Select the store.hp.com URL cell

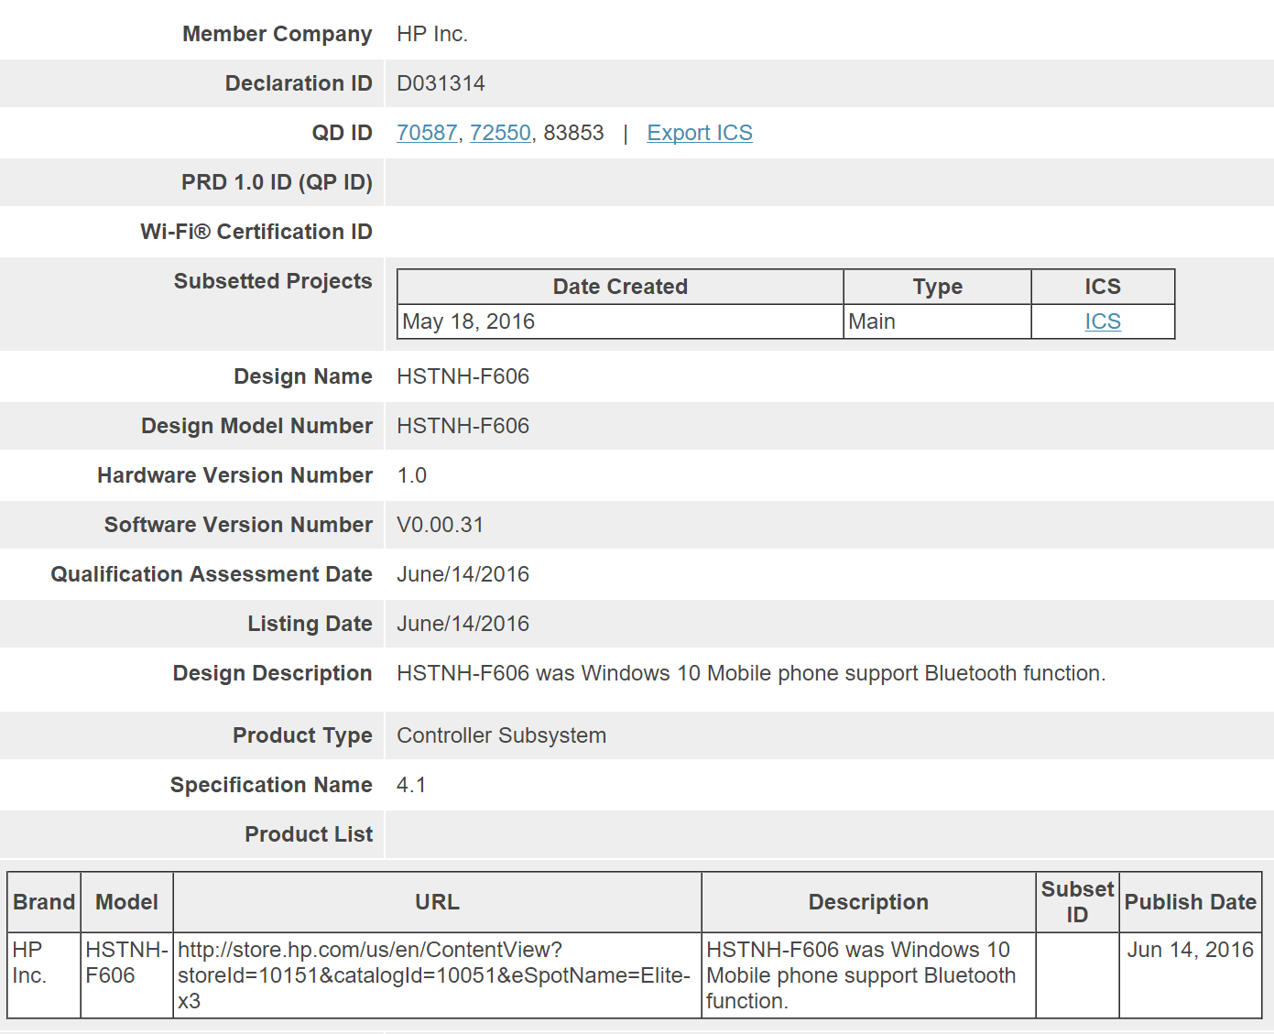pyautogui.click(x=437, y=975)
